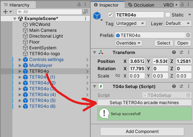Open Transform presets slider icon
The height and width of the screenshot is (137, 193).
point(181,52)
